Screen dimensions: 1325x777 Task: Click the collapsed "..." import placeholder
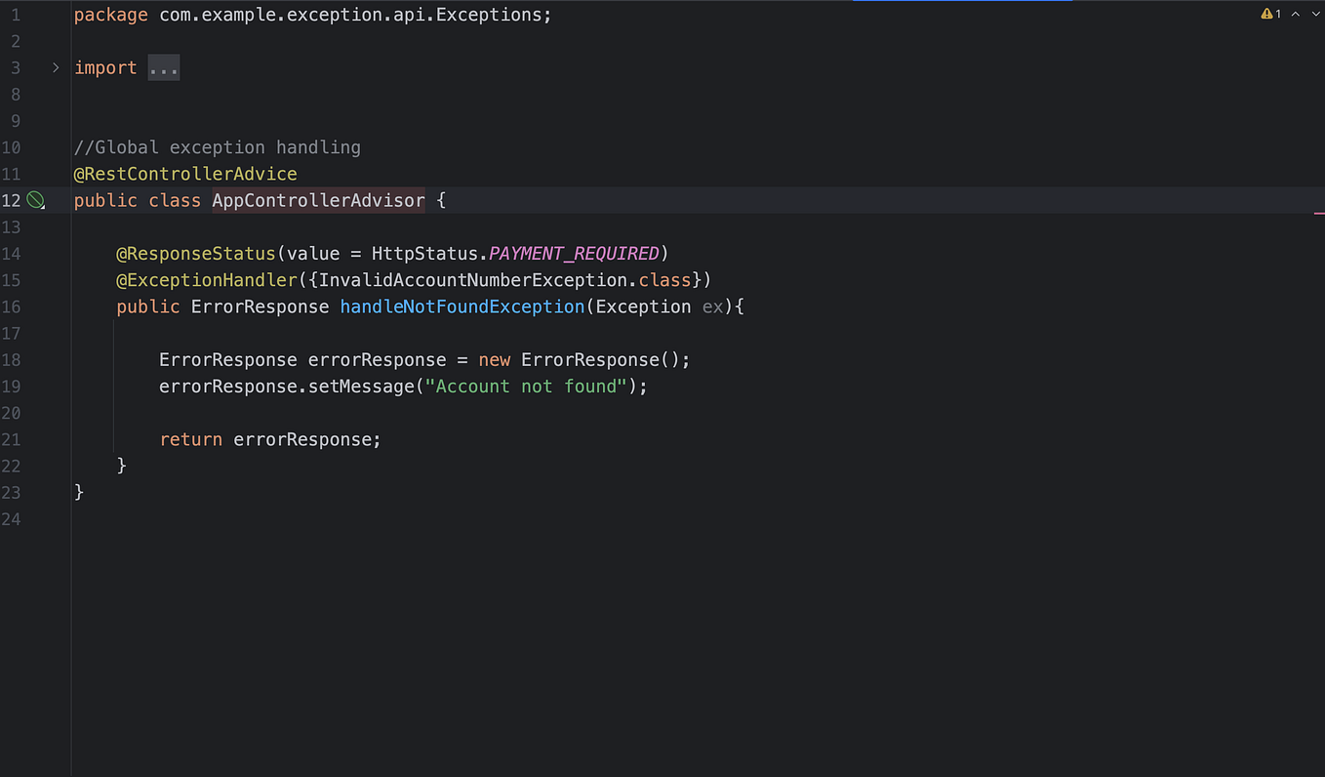click(x=164, y=67)
